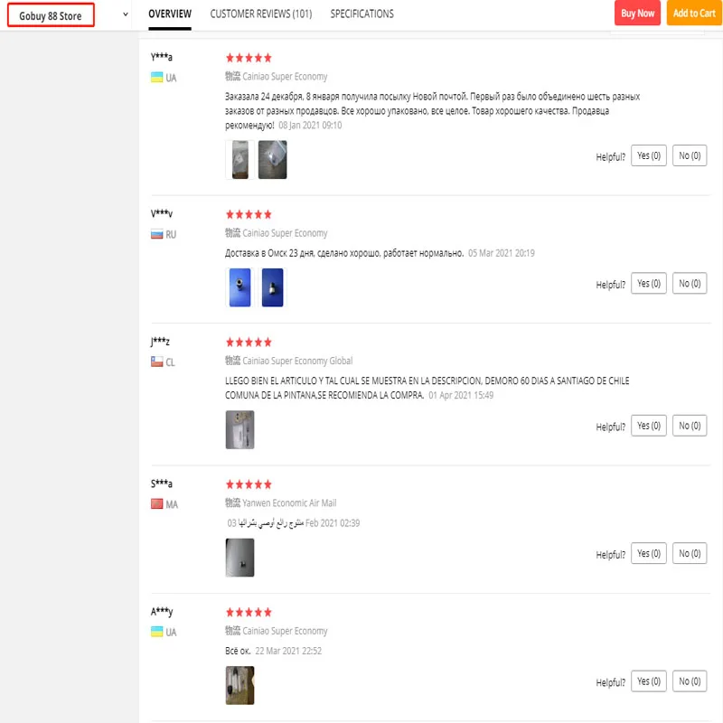Open the Customer Reviews (101) tab

(x=261, y=14)
